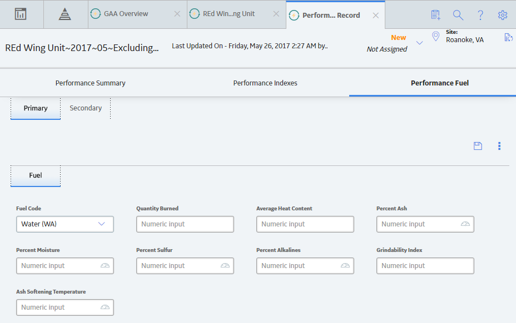The width and height of the screenshot is (516, 323).
Task: Open the Performance Summary section
Action: [90, 83]
